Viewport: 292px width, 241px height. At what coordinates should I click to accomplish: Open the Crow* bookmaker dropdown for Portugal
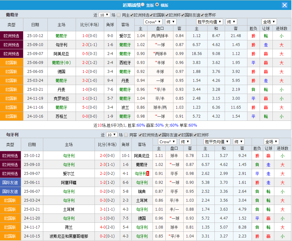click(153, 22)
